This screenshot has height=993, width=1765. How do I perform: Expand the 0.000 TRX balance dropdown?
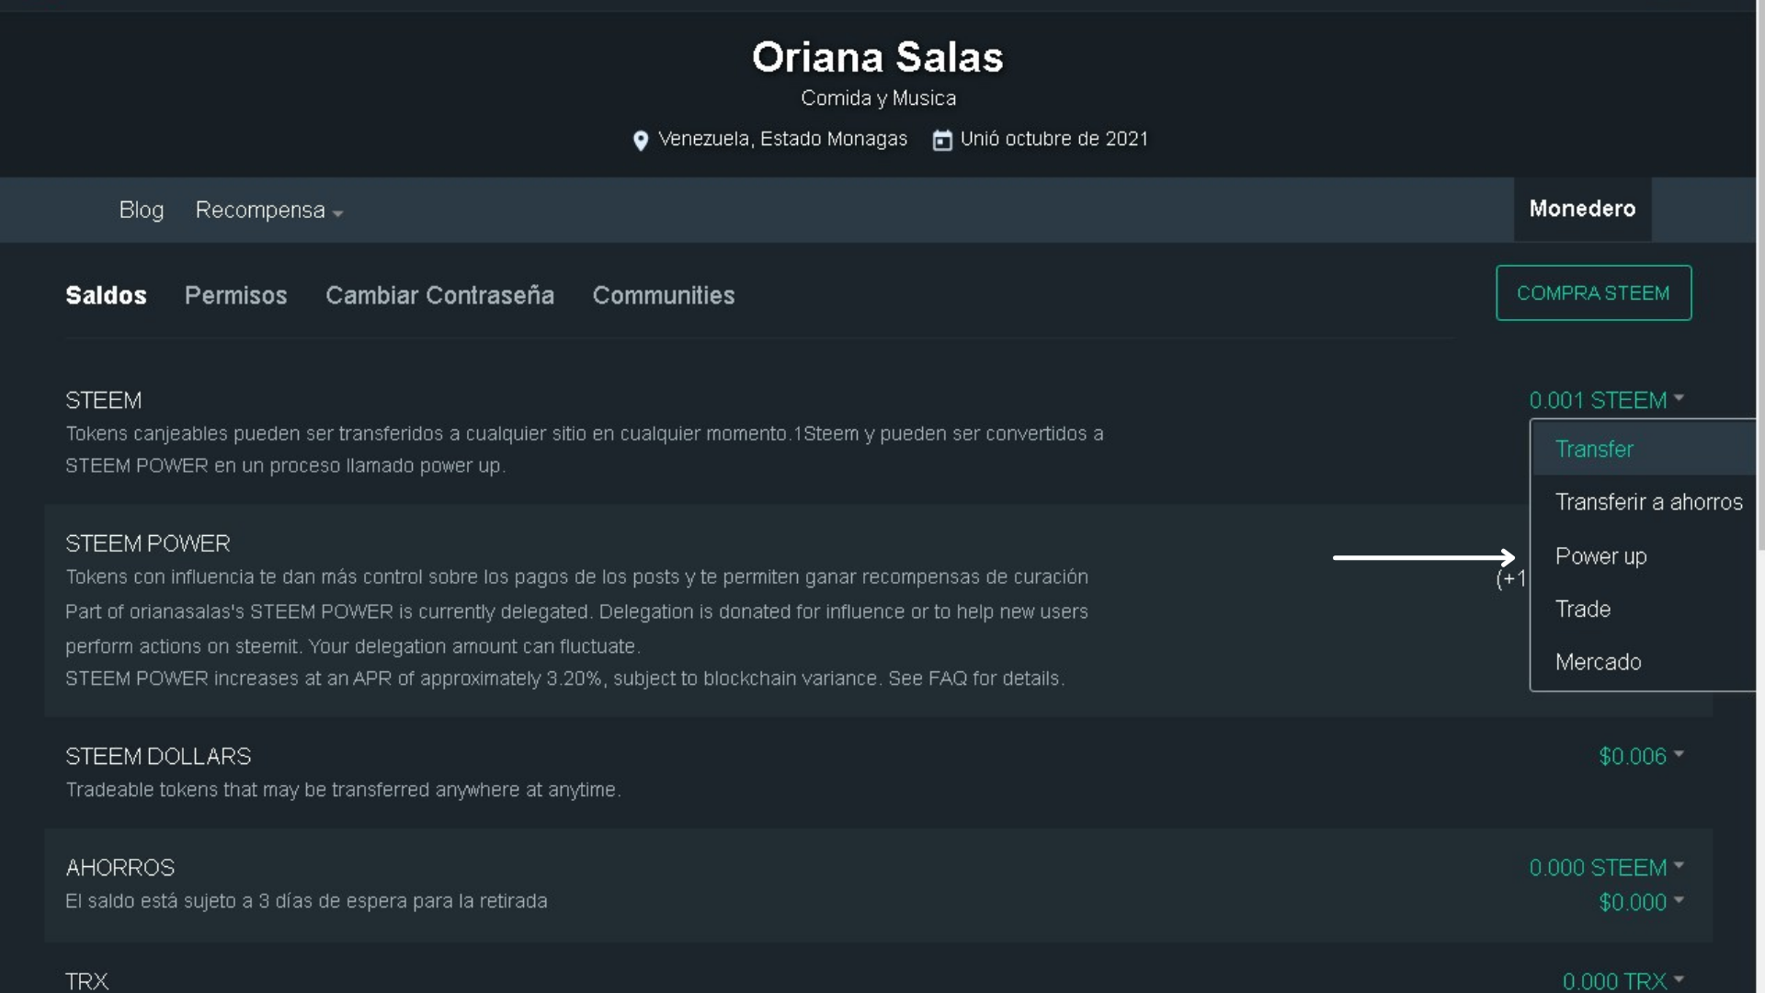point(1622,981)
